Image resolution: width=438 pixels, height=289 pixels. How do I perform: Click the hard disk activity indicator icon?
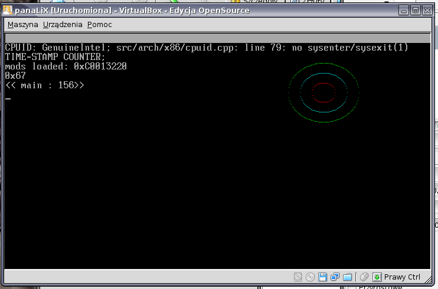click(298, 277)
